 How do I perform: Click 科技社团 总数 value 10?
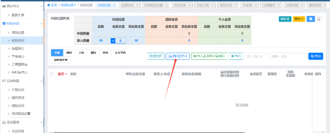pos(101,41)
